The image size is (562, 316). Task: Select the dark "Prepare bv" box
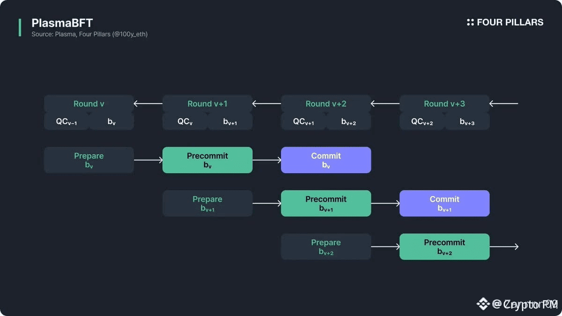click(89, 160)
